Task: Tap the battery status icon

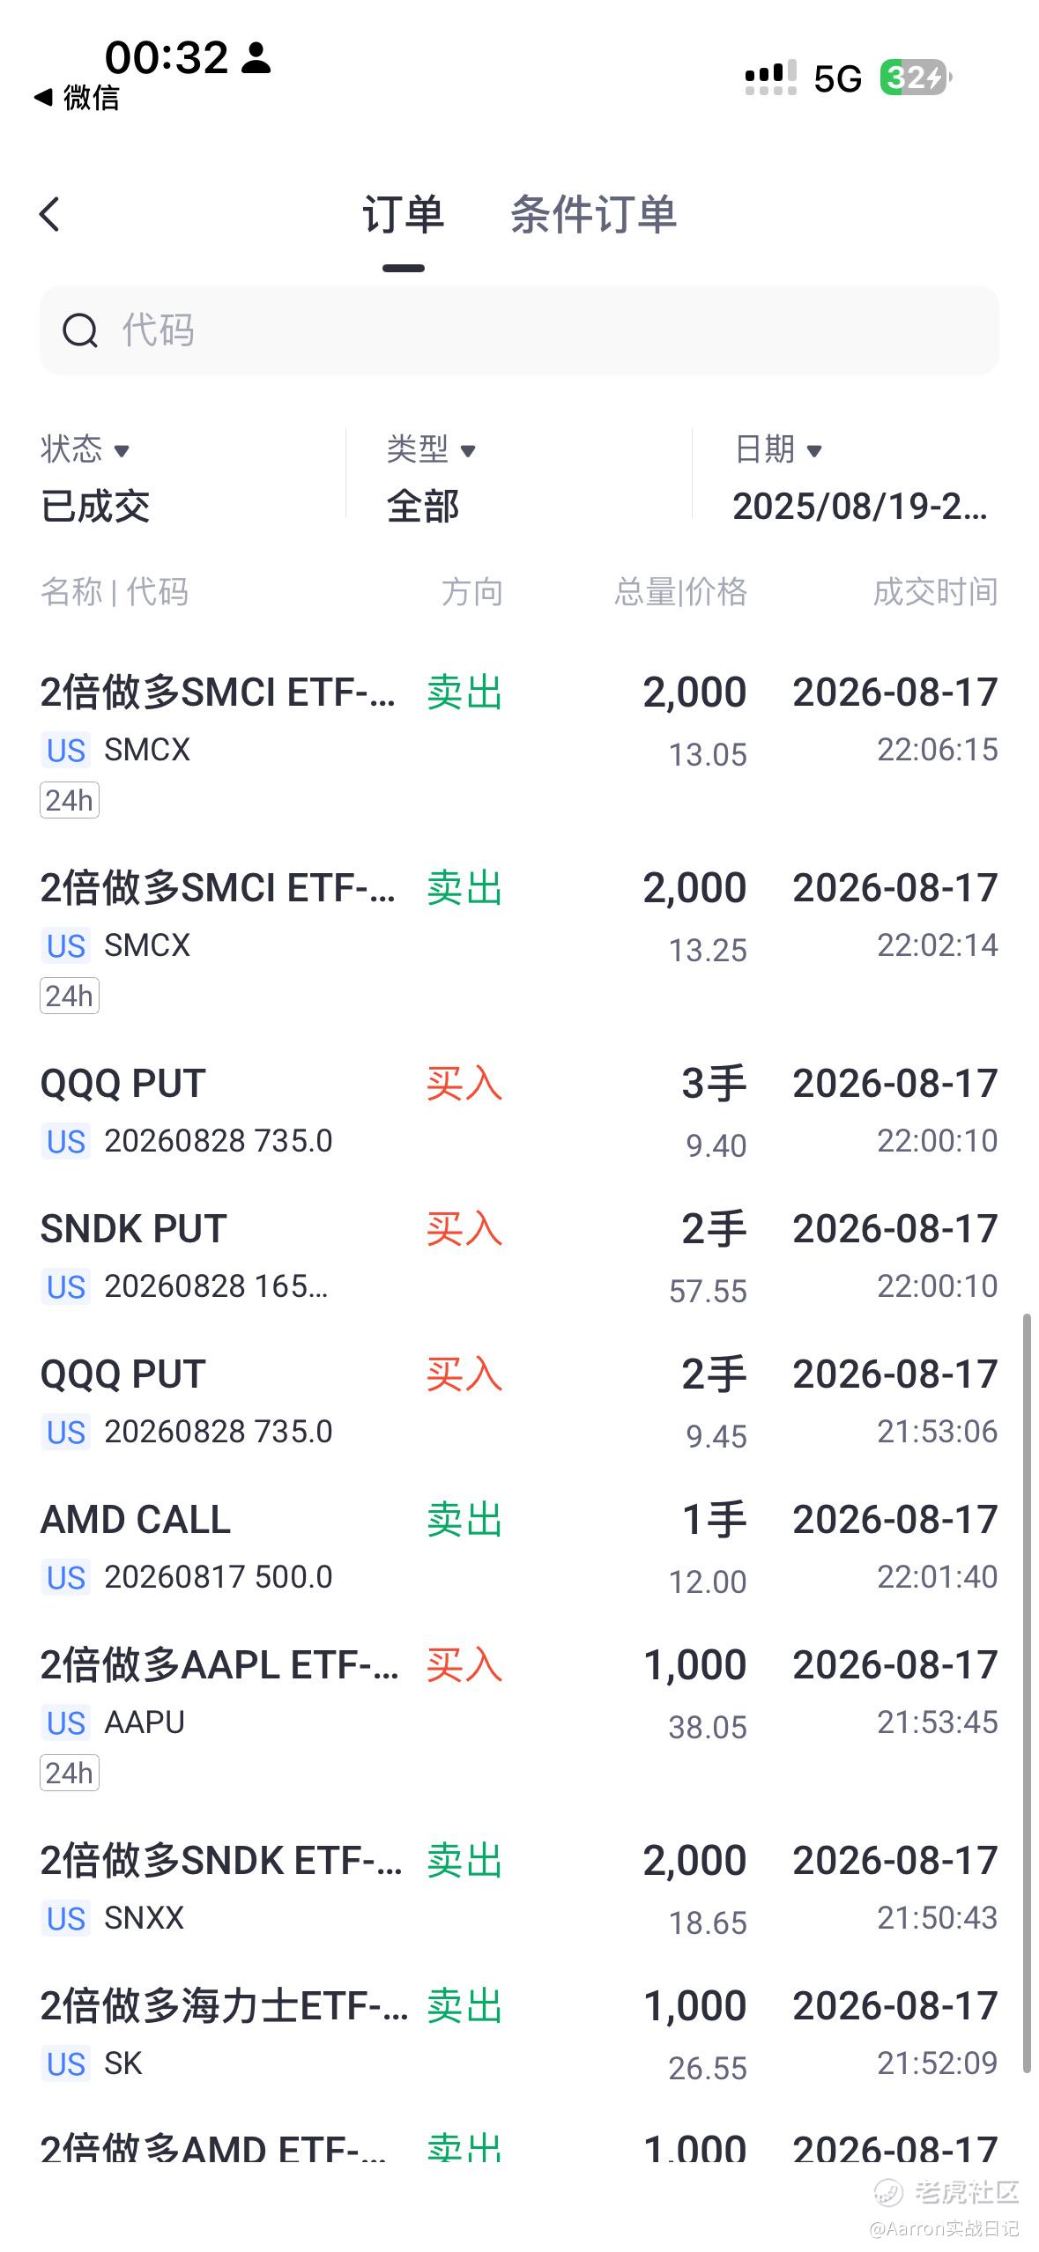Action: click(x=916, y=78)
